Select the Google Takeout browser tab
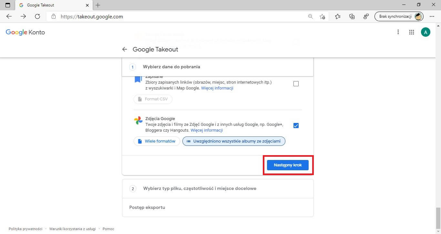Image resolution: width=441 pixels, height=234 pixels. (x=54, y=5)
